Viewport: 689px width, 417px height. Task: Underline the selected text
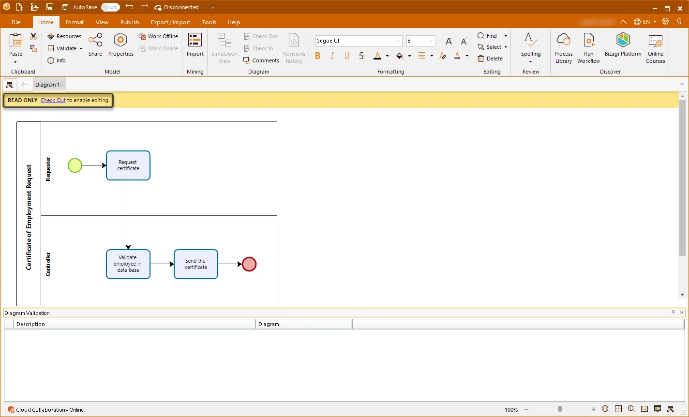347,56
